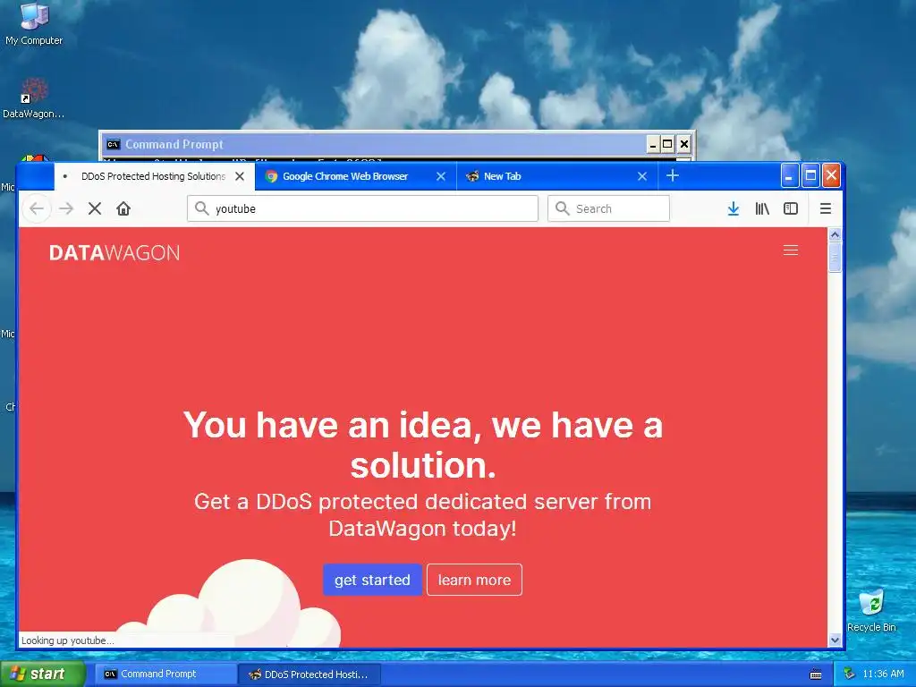The image size is (916, 687).
Task: Open the browser hamburger menu
Action: (825, 208)
